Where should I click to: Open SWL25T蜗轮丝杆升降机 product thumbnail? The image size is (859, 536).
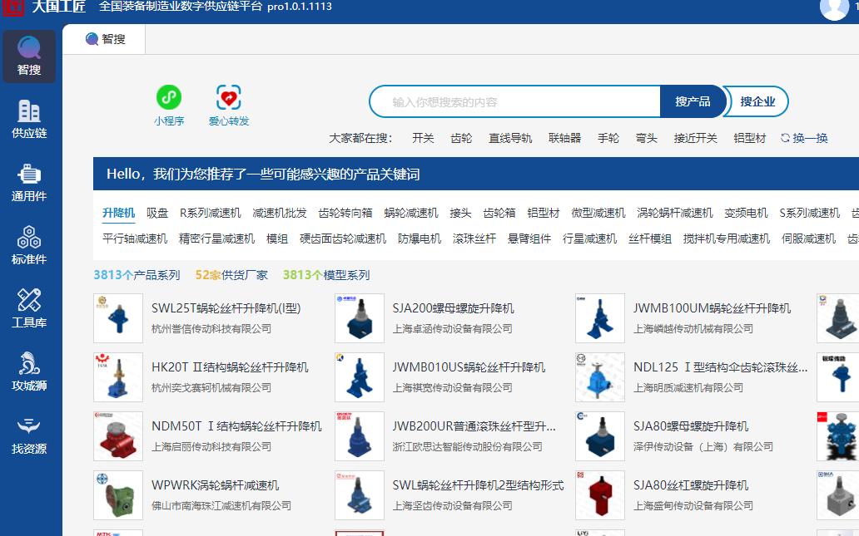pos(118,318)
